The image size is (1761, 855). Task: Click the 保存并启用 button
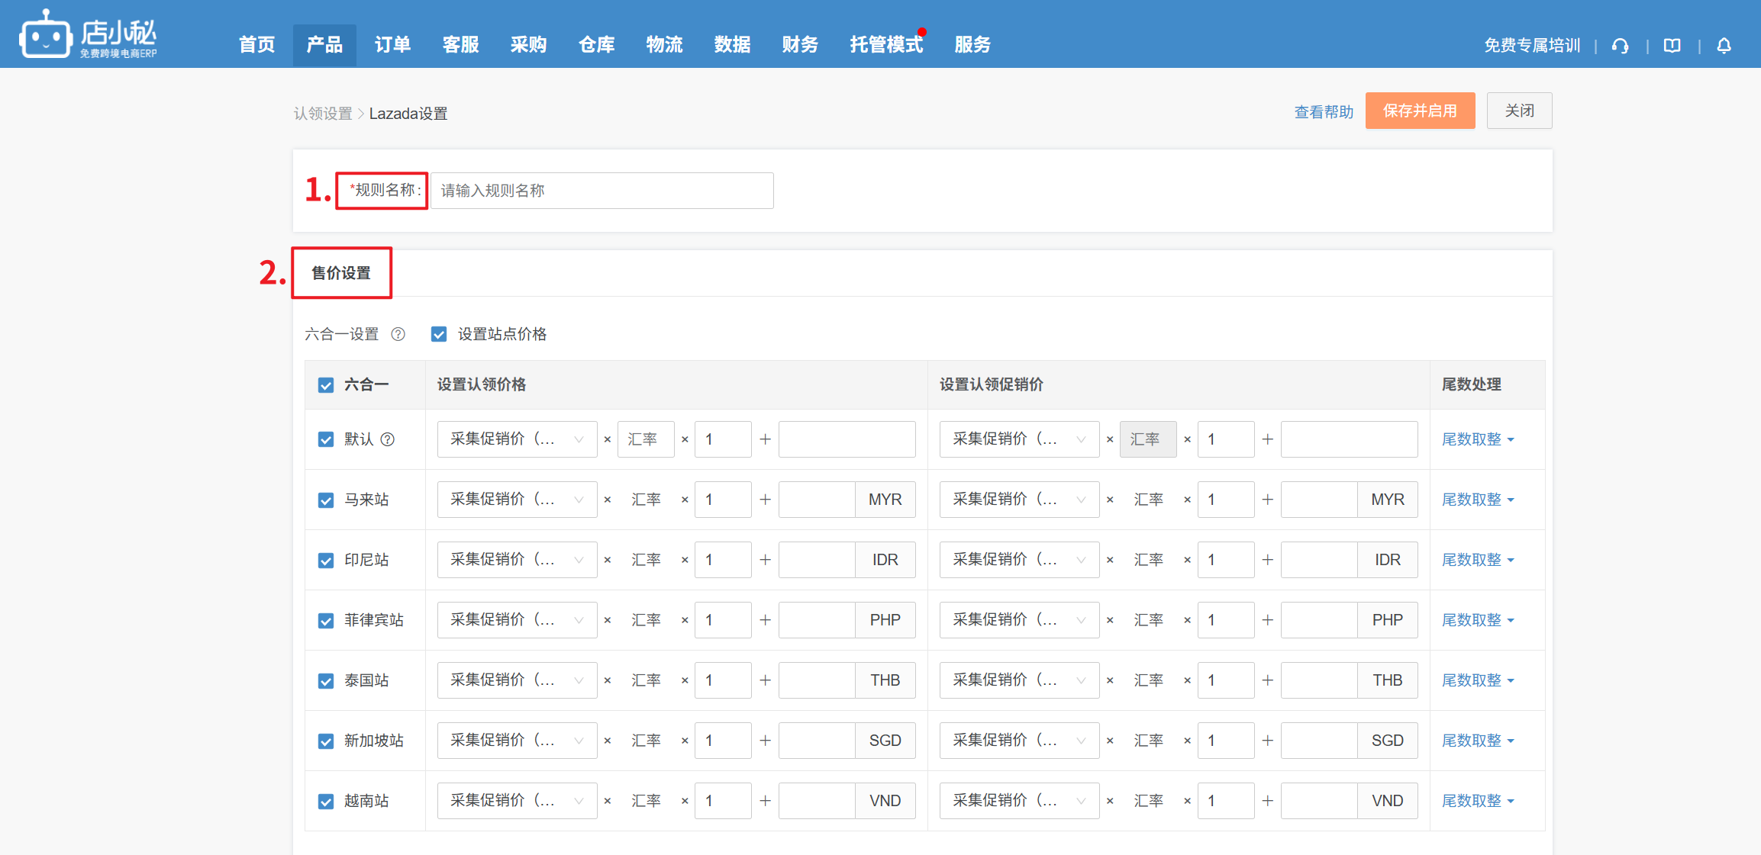(x=1419, y=111)
